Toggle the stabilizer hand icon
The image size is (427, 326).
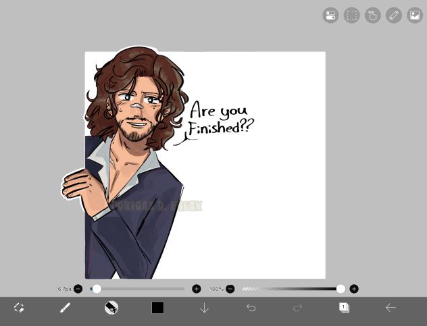pos(372,16)
